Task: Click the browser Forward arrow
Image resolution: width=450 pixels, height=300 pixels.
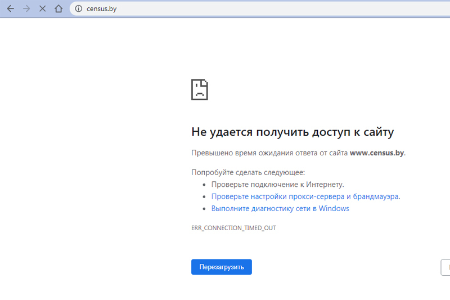Action: click(x=26, y=9)
